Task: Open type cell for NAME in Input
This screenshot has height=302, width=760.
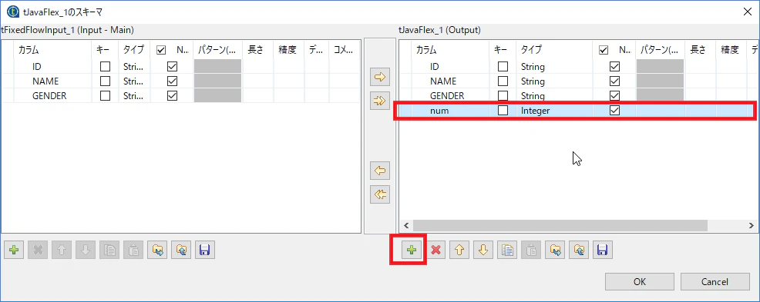Action: (134, 81)
